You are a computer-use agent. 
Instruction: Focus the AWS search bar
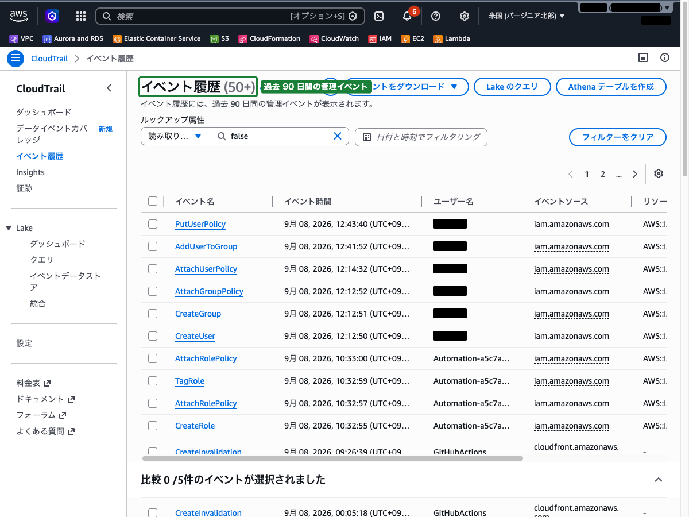pos(230,16)
